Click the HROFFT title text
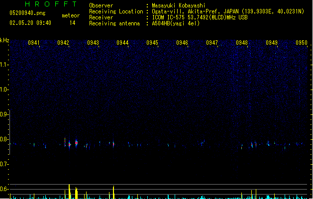Viewport: 313px width, 199px height. 51,4
